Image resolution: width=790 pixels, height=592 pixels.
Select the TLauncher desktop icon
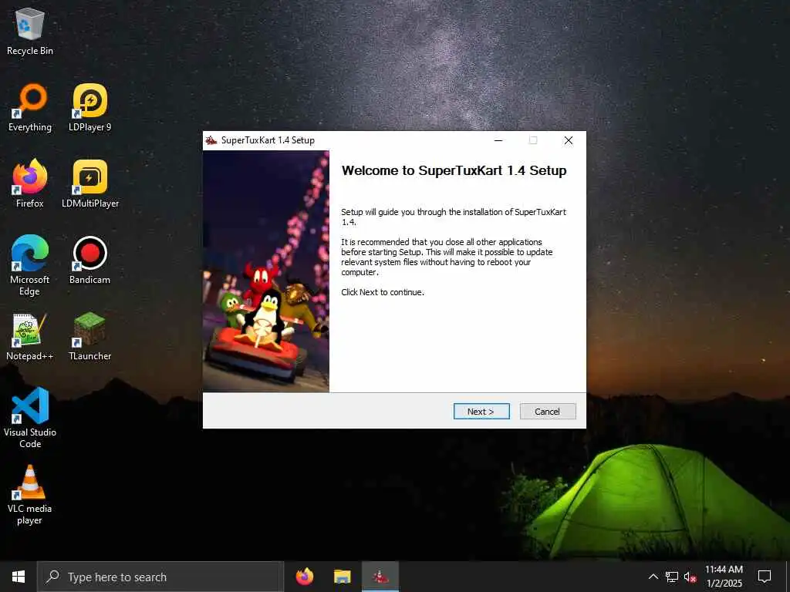click(x=89, y=337)
